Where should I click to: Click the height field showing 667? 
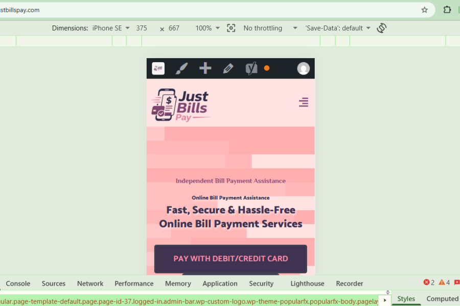click(x=174, y=28)
